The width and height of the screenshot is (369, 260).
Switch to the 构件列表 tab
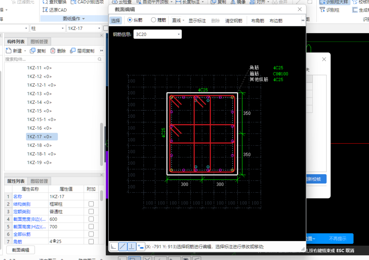pyautogui.click(x=16, y=42)
